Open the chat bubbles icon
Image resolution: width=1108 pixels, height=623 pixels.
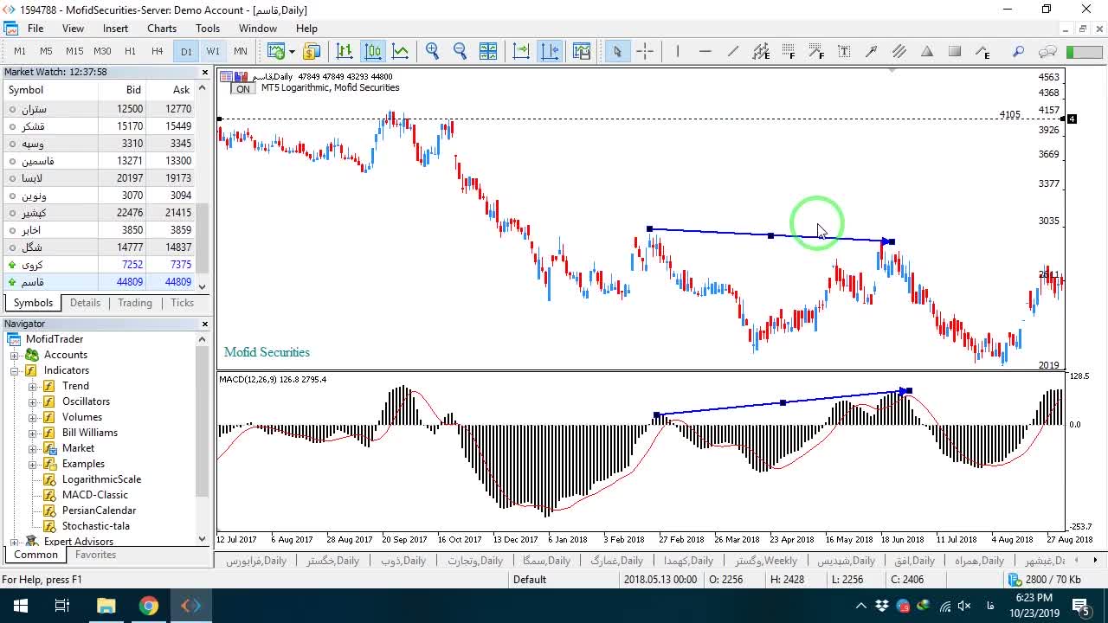click(x=1047, y=52)
